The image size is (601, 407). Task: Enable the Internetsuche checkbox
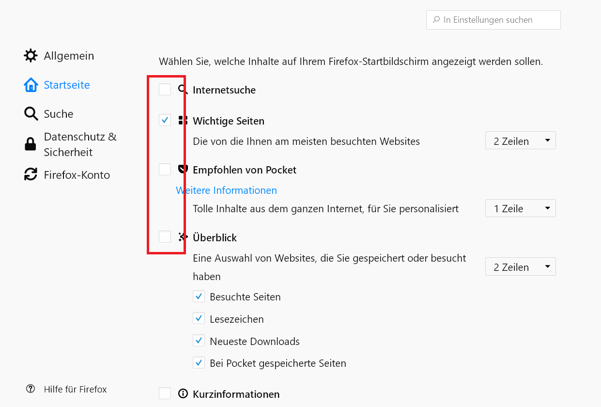[x=165, y=90]
